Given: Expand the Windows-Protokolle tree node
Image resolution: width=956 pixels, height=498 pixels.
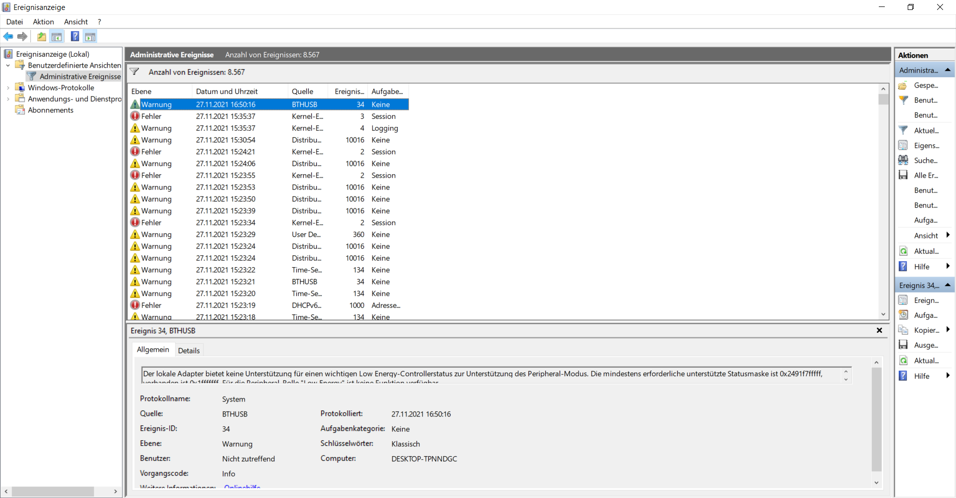Looking at the screenshot, I should pos(8,88).
